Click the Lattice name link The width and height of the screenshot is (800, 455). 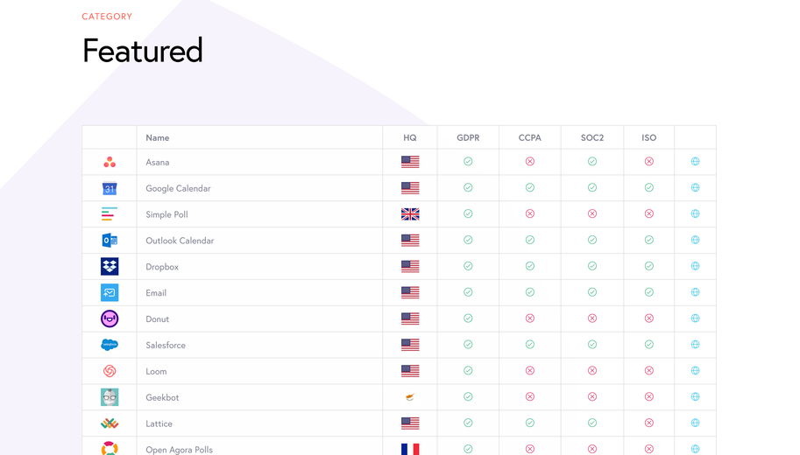(x=159, y=423)
